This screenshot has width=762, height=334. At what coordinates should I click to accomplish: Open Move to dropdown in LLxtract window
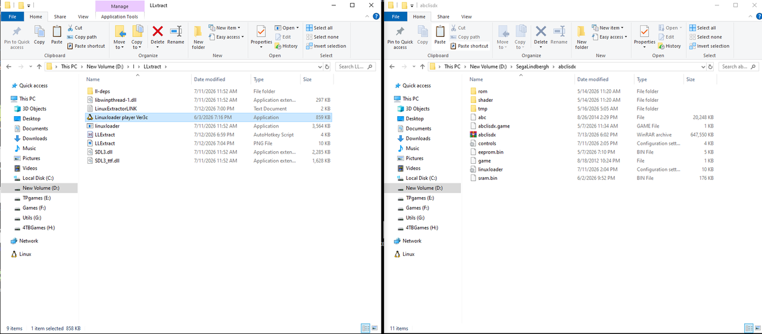(x=120, y=37)
